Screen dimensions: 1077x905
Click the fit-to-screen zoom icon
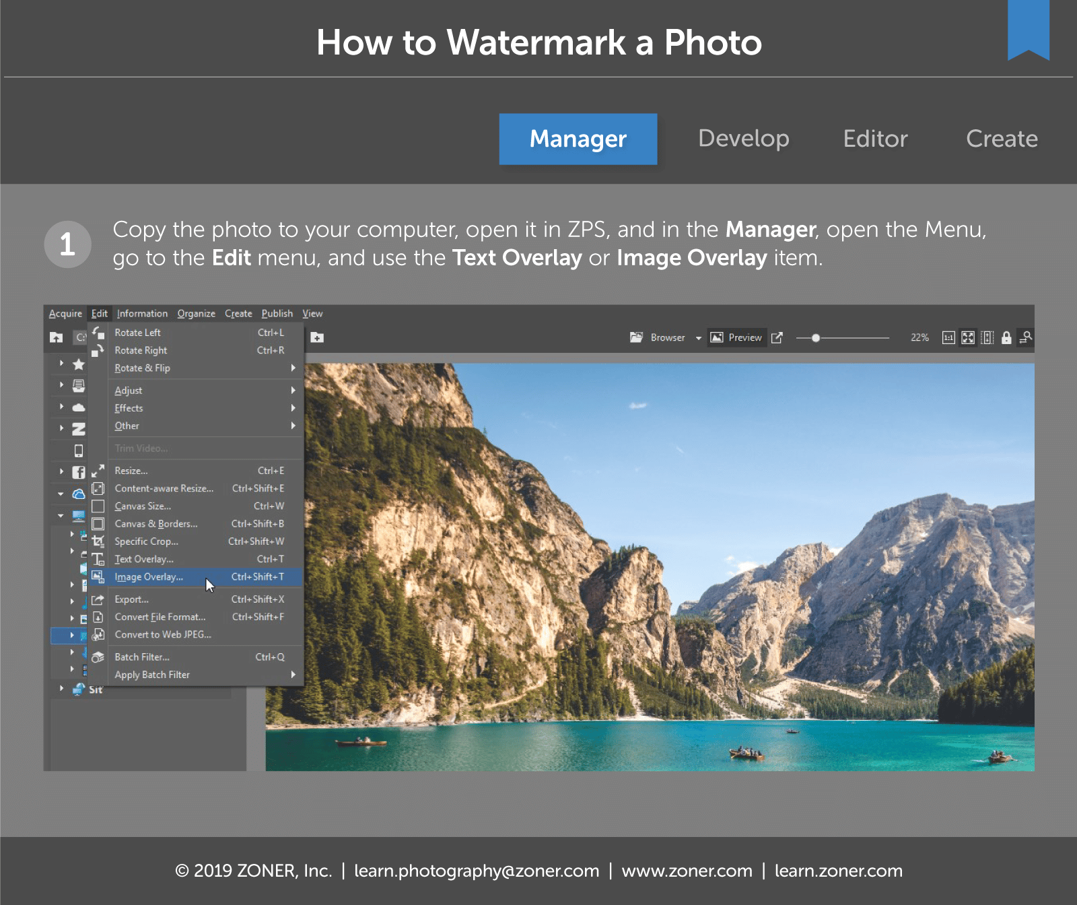tap(968, 338)
